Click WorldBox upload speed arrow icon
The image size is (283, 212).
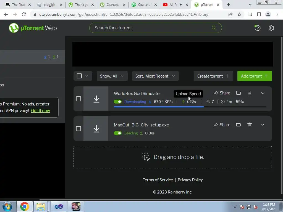click(x=183, y=102)
